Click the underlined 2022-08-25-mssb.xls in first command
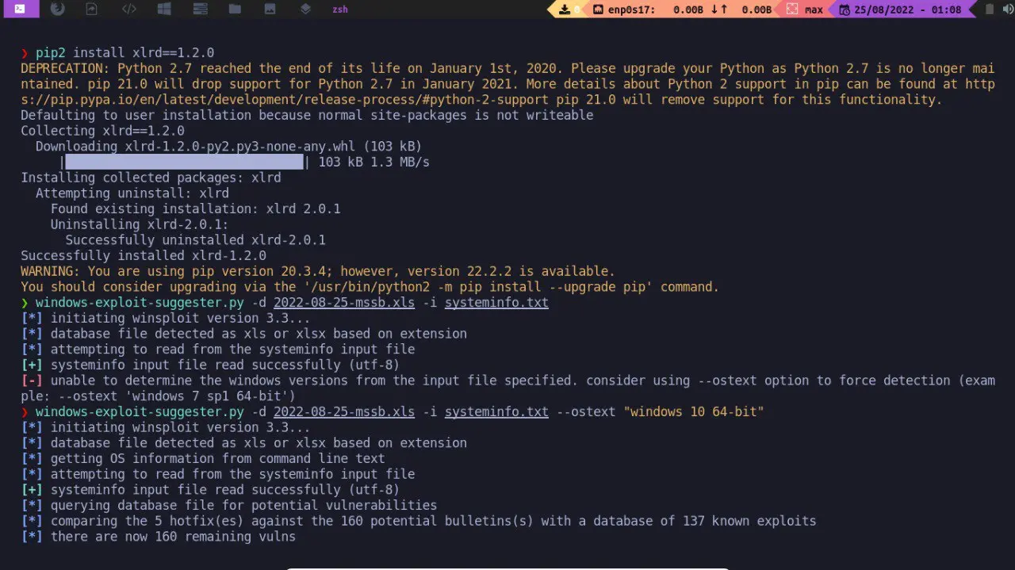The image size is (1015, 570). tap(344, 302)
